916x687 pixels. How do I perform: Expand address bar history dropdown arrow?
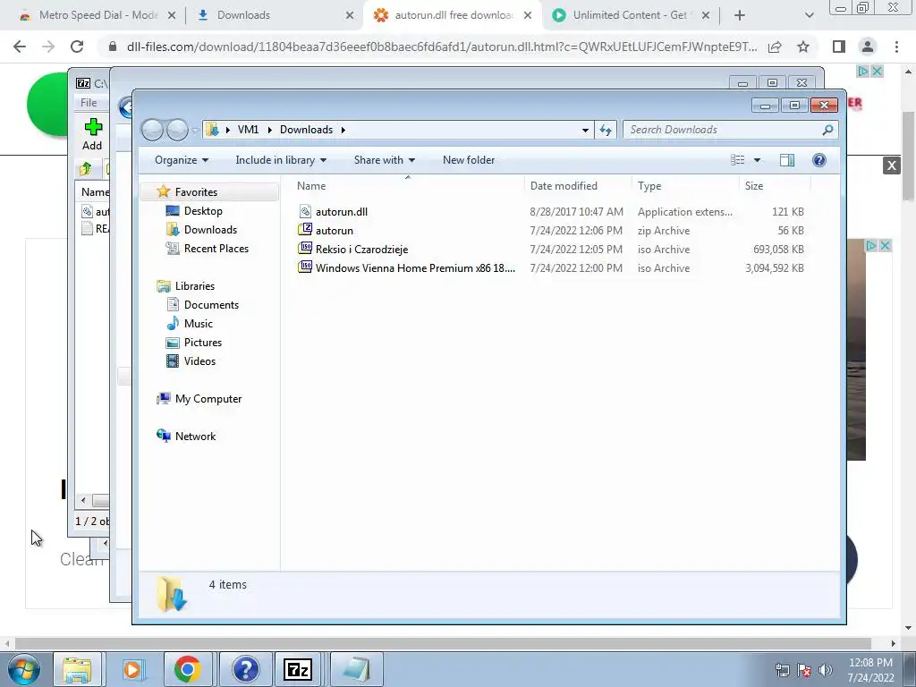[585, 130]
